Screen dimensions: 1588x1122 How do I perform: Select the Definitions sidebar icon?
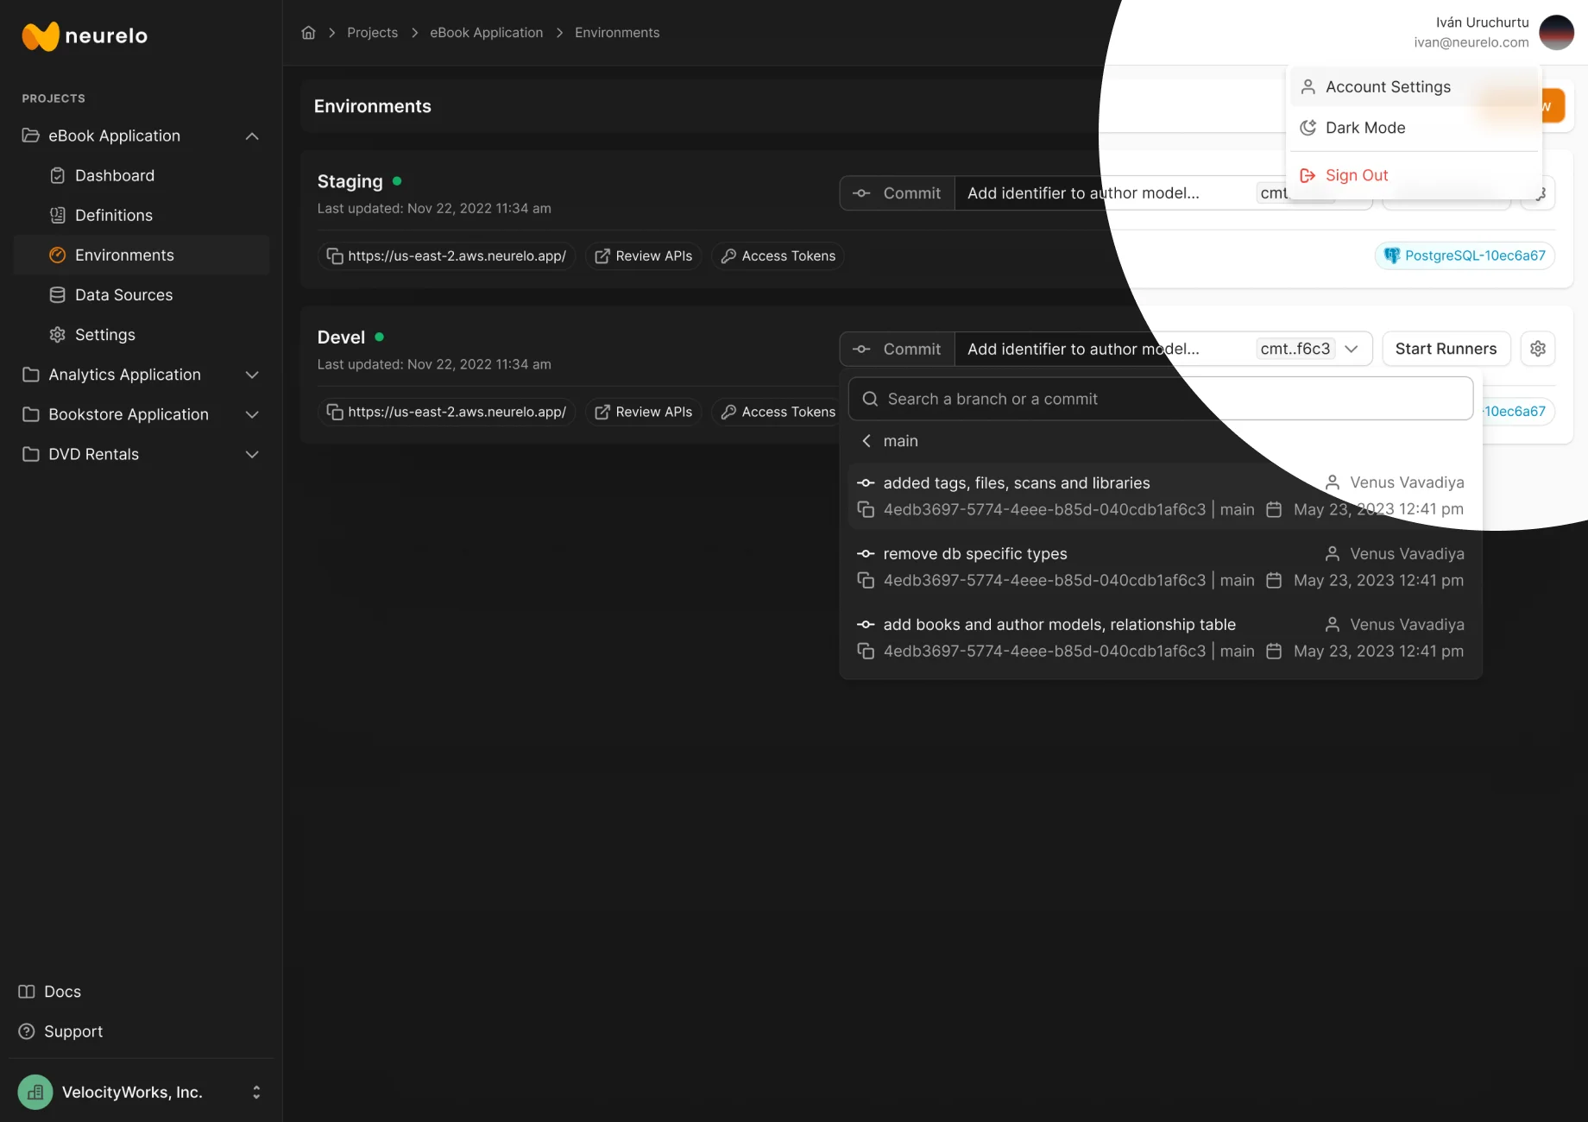pos(57,215)
